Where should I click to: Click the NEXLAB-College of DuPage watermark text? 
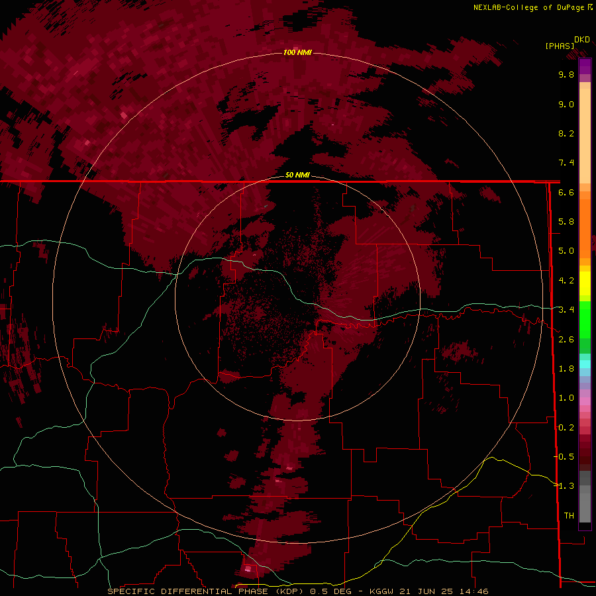(528, 7)
